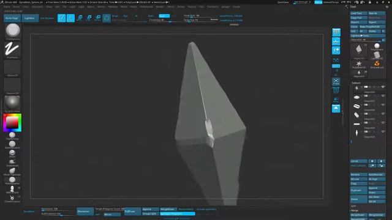Screen dimensions: 392x220
Task: Open Lightbox Tools in Tool panel
Action: point(367,35)
